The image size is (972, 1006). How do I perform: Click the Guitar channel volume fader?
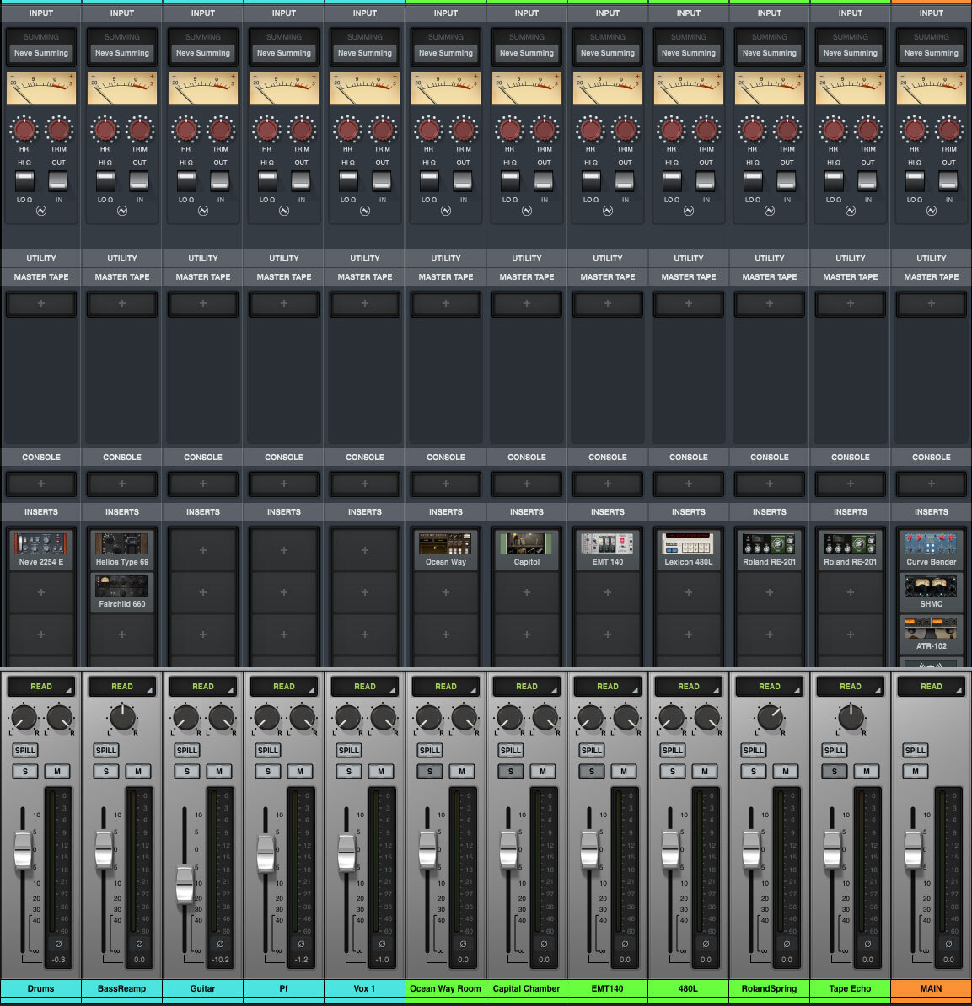(185, 884)
